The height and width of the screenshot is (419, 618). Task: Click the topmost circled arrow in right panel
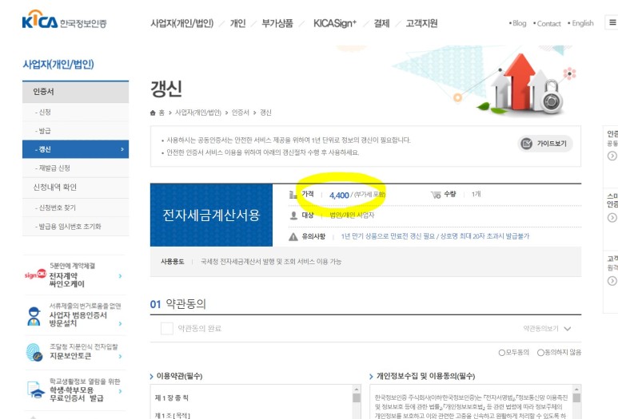612,156
